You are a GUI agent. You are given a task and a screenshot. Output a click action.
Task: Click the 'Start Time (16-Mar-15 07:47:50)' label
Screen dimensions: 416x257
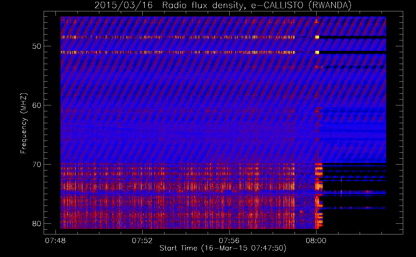[x=223, y=248]
